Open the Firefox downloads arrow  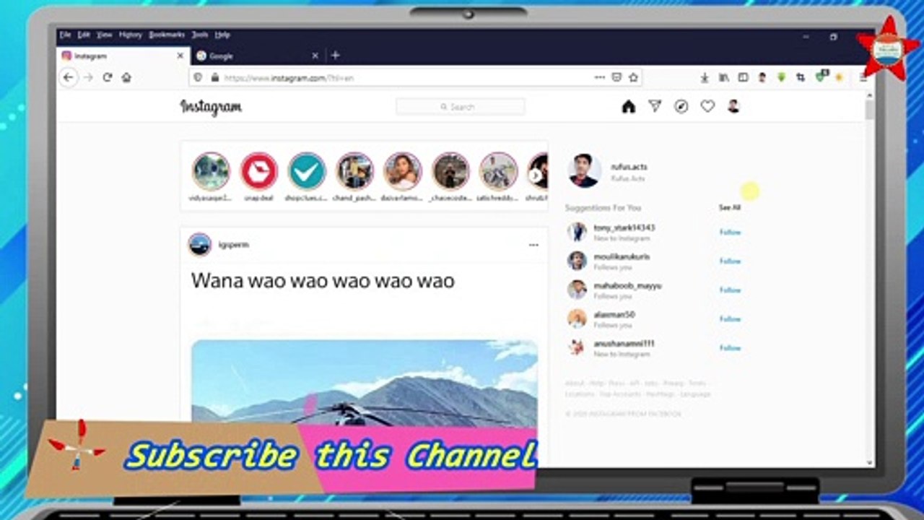tap(705, 77)
